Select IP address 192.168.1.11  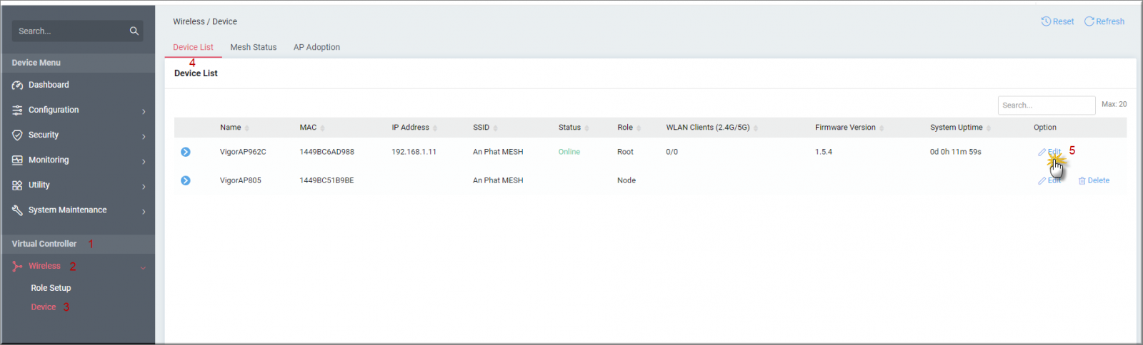click(414, 152)
